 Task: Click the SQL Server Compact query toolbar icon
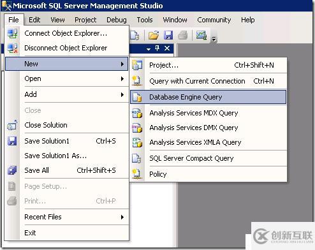pyautogui.click(x=135, y=35)
